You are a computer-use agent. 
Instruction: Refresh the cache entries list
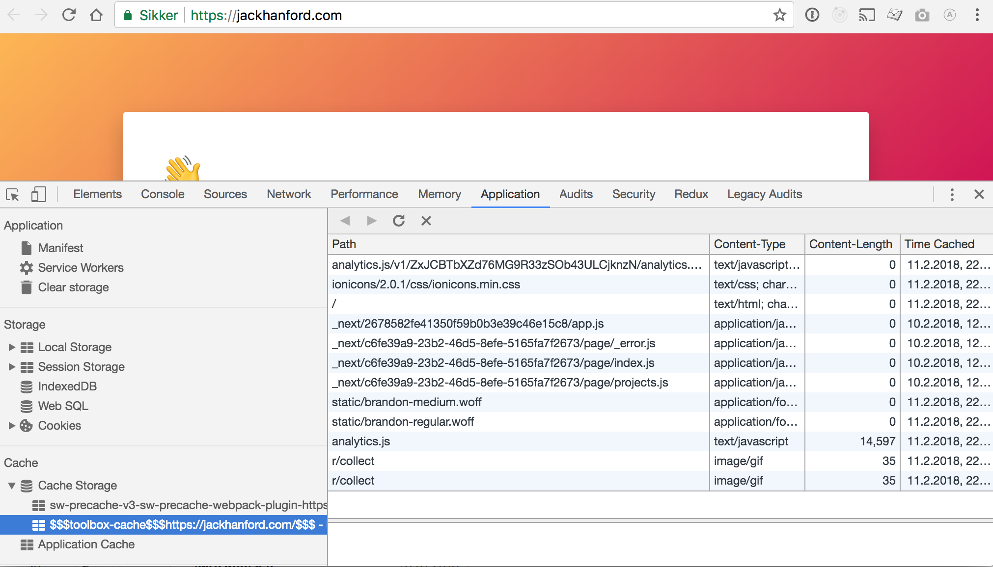(399, 221)
